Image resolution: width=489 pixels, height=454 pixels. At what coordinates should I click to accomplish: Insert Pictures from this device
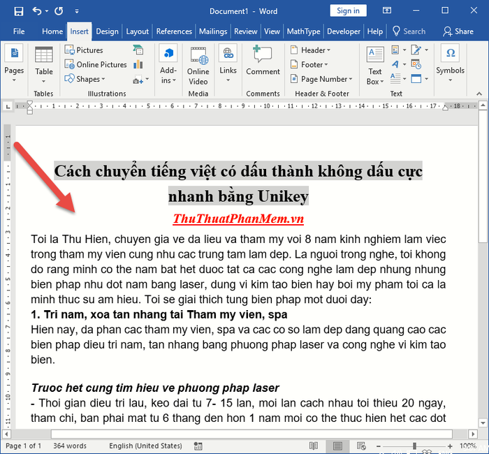point(84,50)
